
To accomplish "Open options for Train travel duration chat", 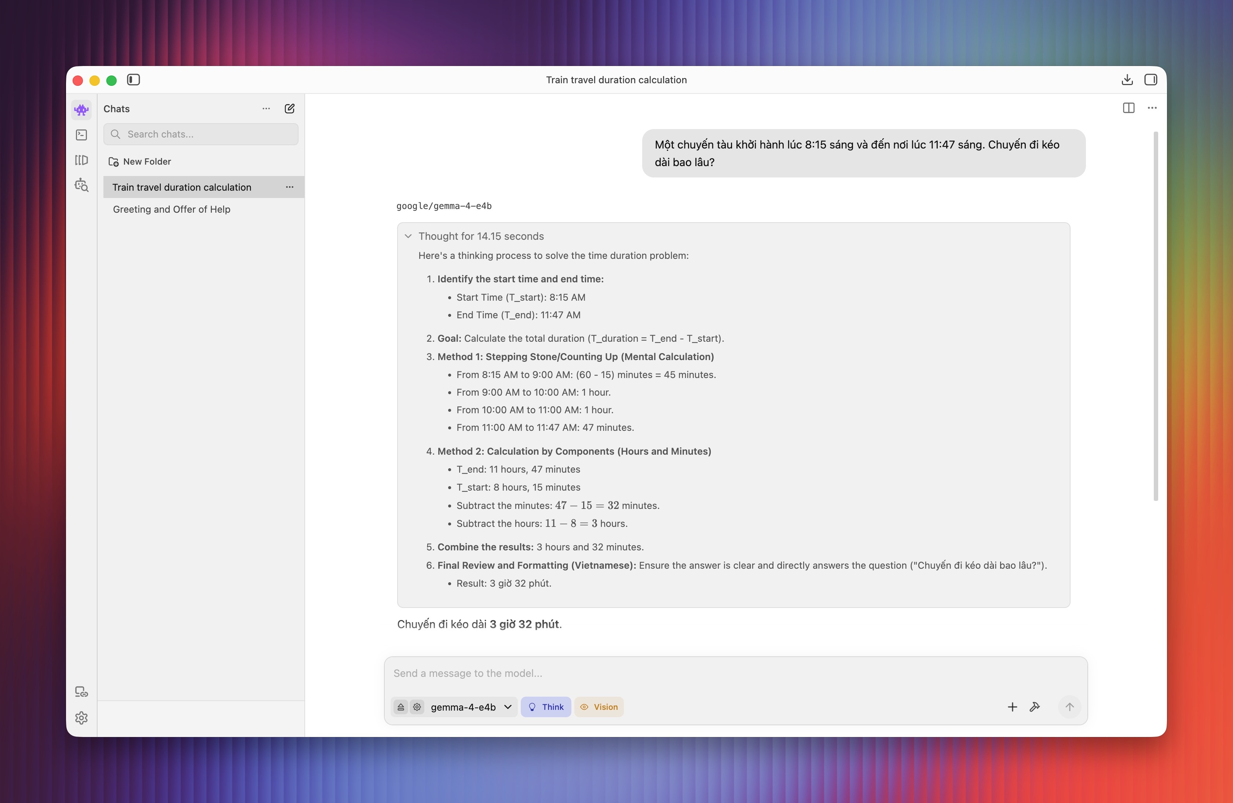I will coord(290,187).
